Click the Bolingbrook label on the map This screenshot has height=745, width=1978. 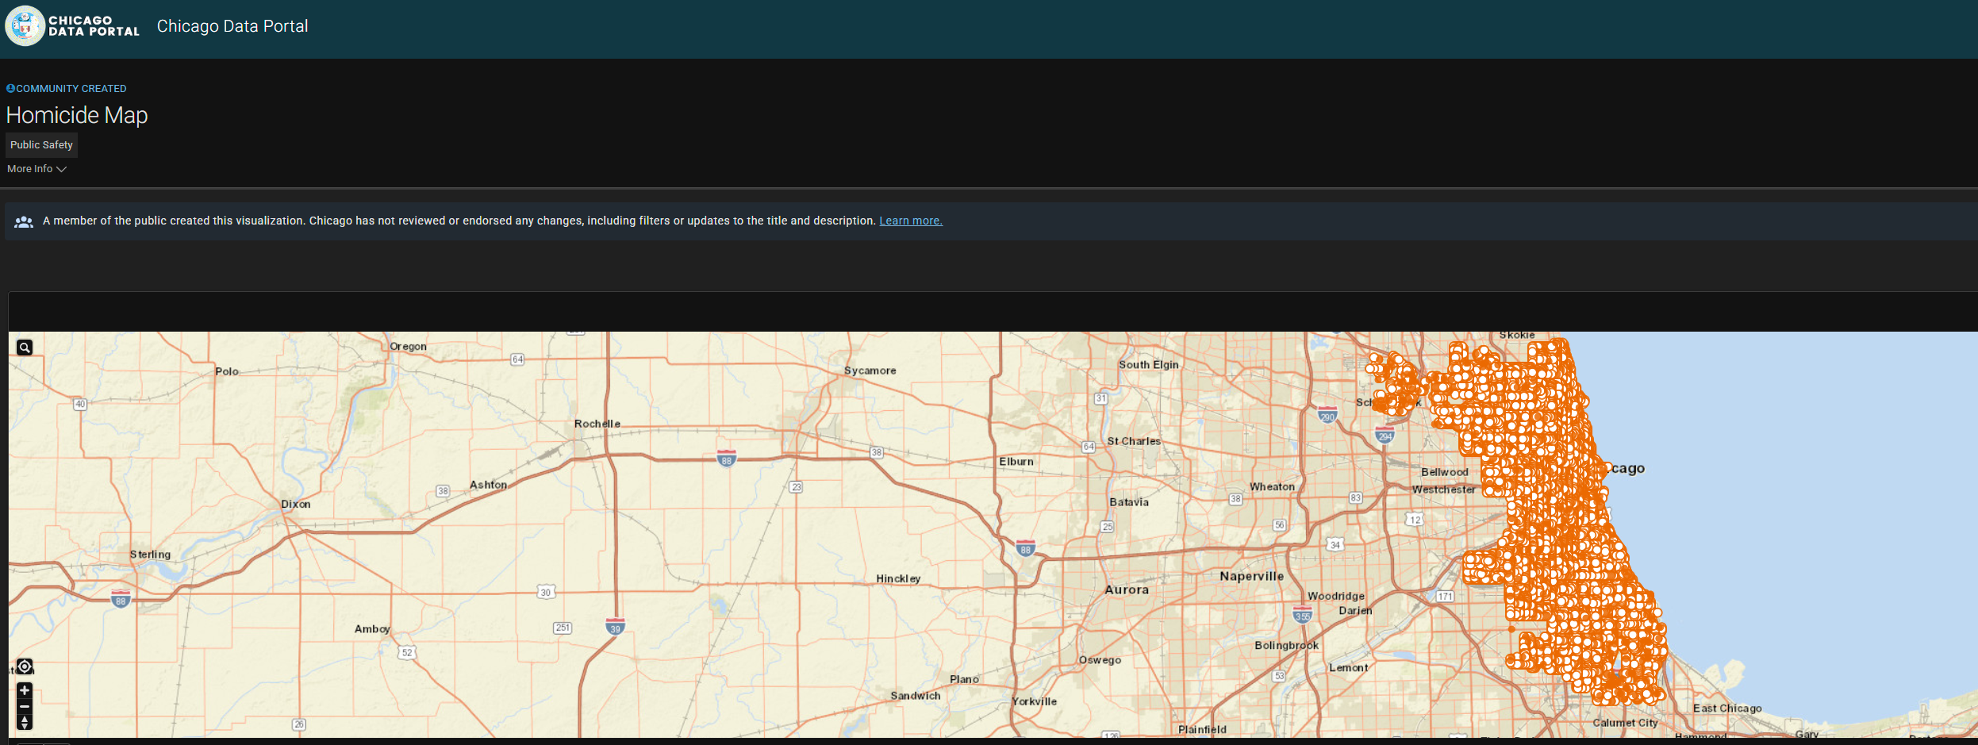[1286, 646]
